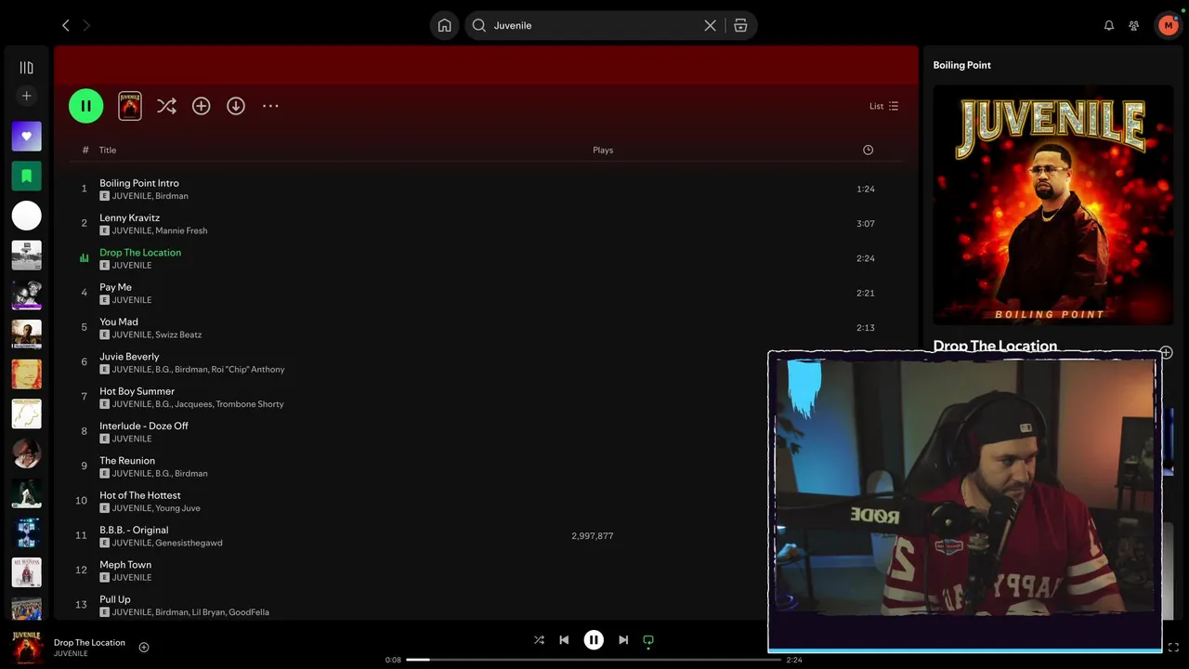This screenshot has height=669, width=1189.
Task: Open Trombone Shorty artist link
Action: [250, 404]
